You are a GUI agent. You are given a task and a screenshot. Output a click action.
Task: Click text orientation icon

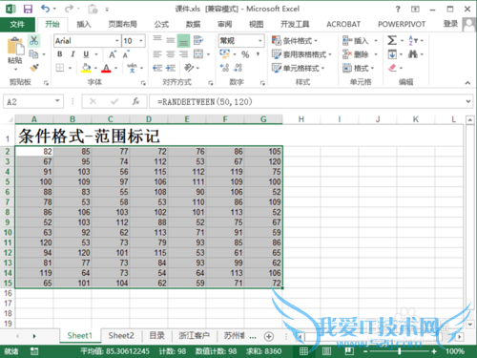click(189, 68)
